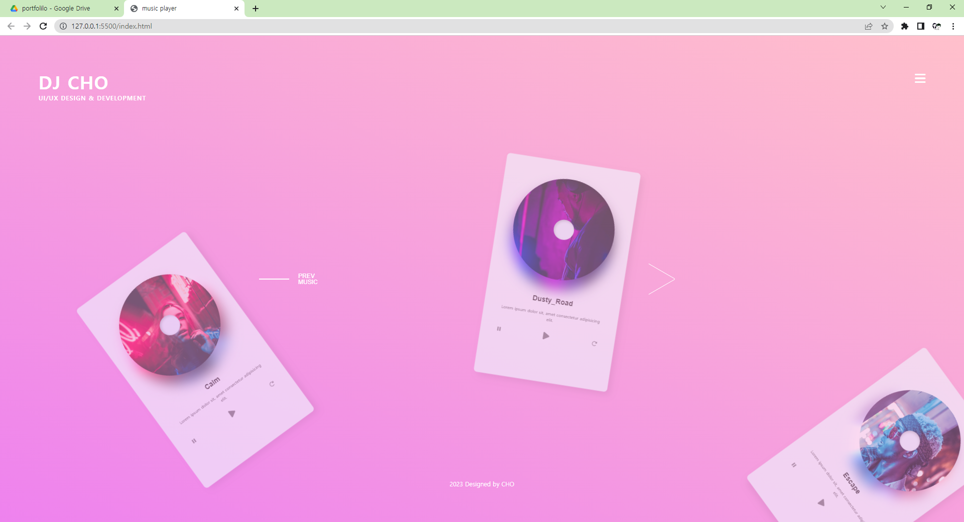Pause the Calm track

coord(194,441)
